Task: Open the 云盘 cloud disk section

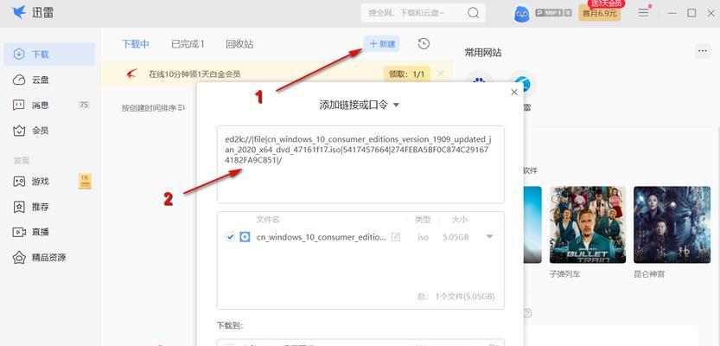Action: coord(49,80)
